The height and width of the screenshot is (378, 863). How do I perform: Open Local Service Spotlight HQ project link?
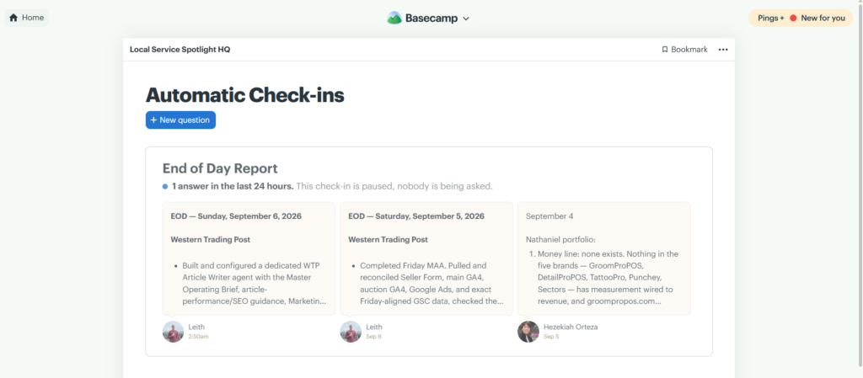pos(180,50)
